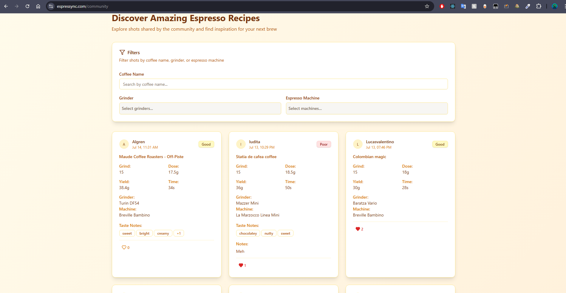Unlike Iudita's shot via red heart
This screenshot has width=566, height=293.
point(241,265)
